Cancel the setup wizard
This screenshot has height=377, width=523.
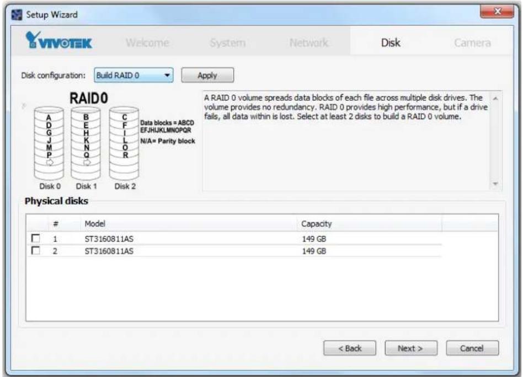coord(472,348)
